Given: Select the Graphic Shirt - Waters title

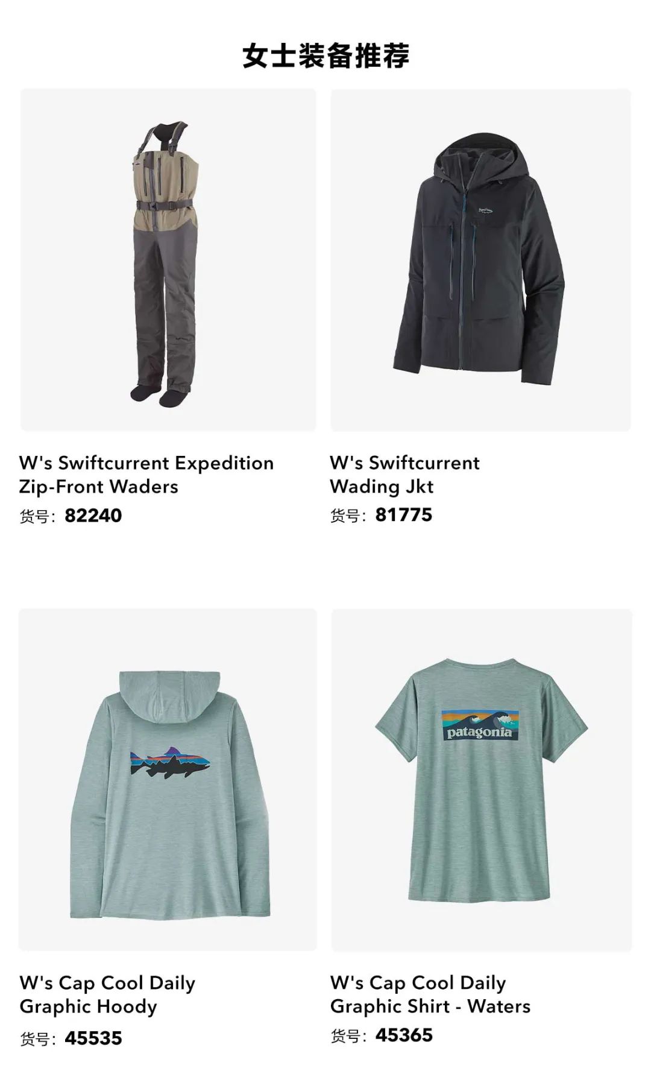Looking at the screenshot, I should (x=430, y=994).
